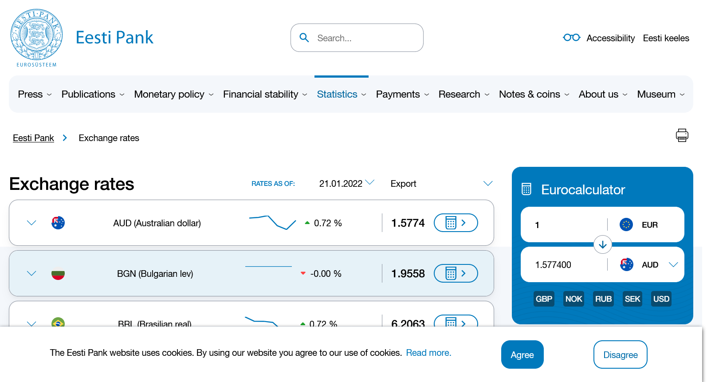
Task: Open calculator for AUD rate row
Action: (456, 223)
